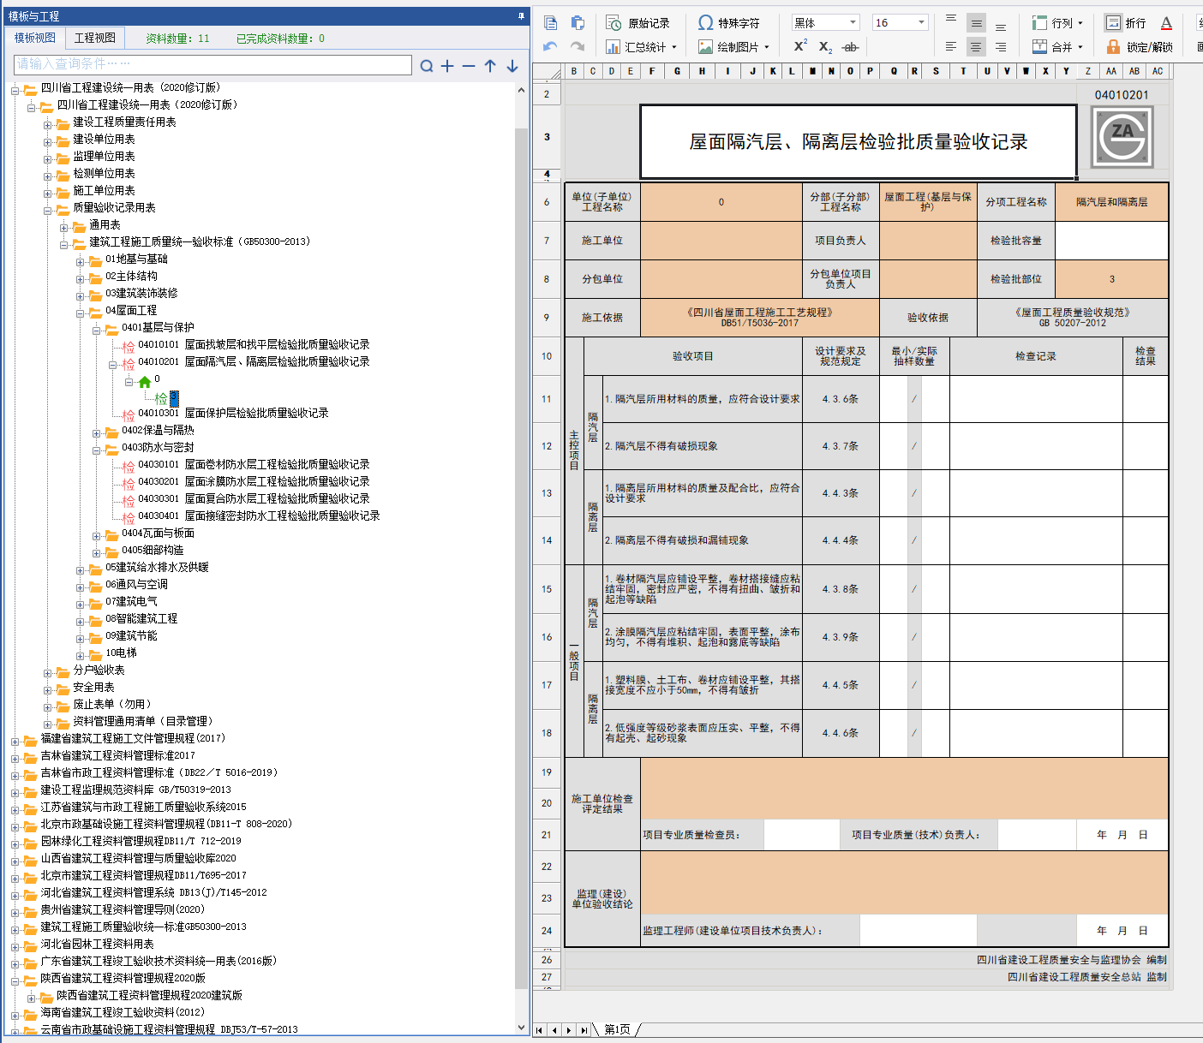Open the 行列 rows and columns dropdown
Screen dimensions: 1203x1043
(1058, 23)
